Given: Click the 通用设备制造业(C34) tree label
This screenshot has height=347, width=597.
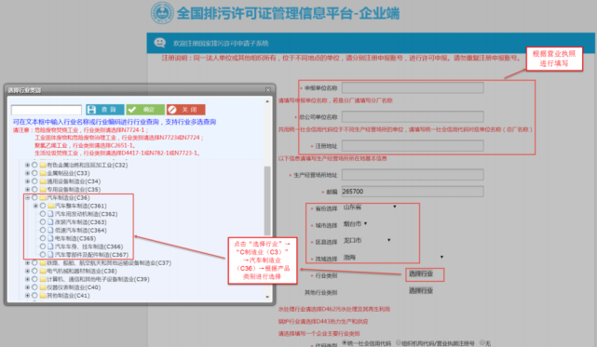Looking at the screenshot, I should 74,181.
